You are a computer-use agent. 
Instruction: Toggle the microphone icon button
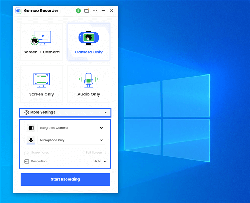point(31,140)
